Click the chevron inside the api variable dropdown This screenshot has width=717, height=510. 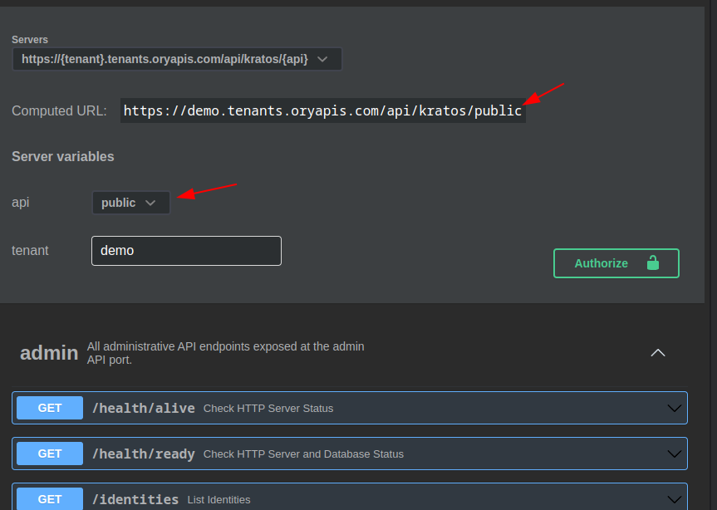coord(150,202)
